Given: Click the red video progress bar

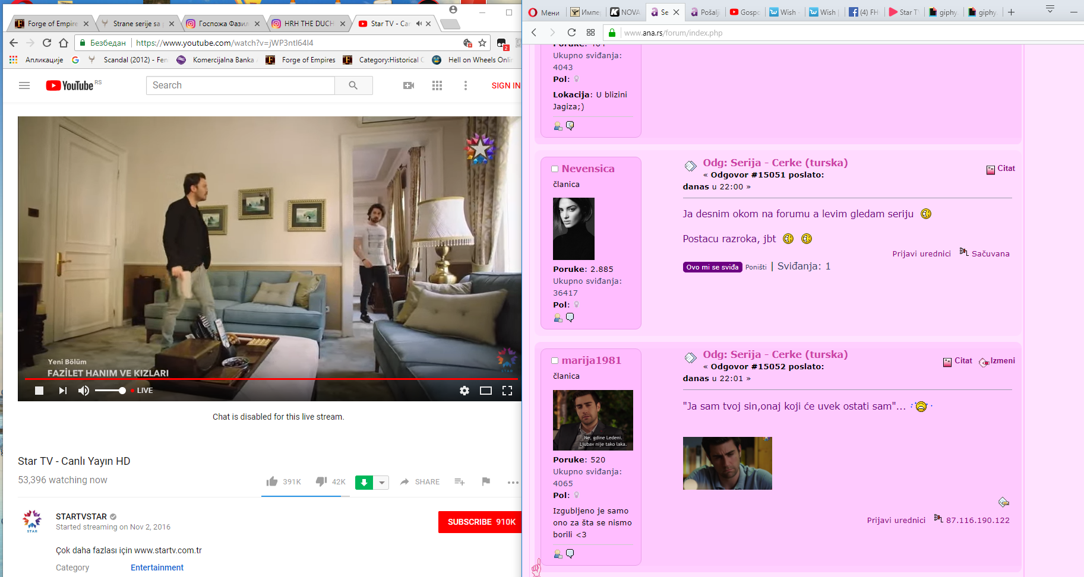Looking at the screenshot, I should click(x=271, y=379).
